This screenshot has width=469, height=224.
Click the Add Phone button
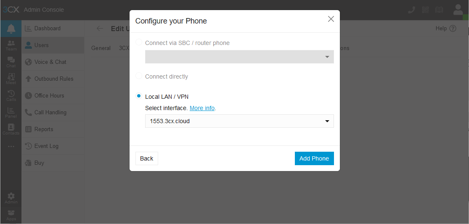tap(314, 158)
